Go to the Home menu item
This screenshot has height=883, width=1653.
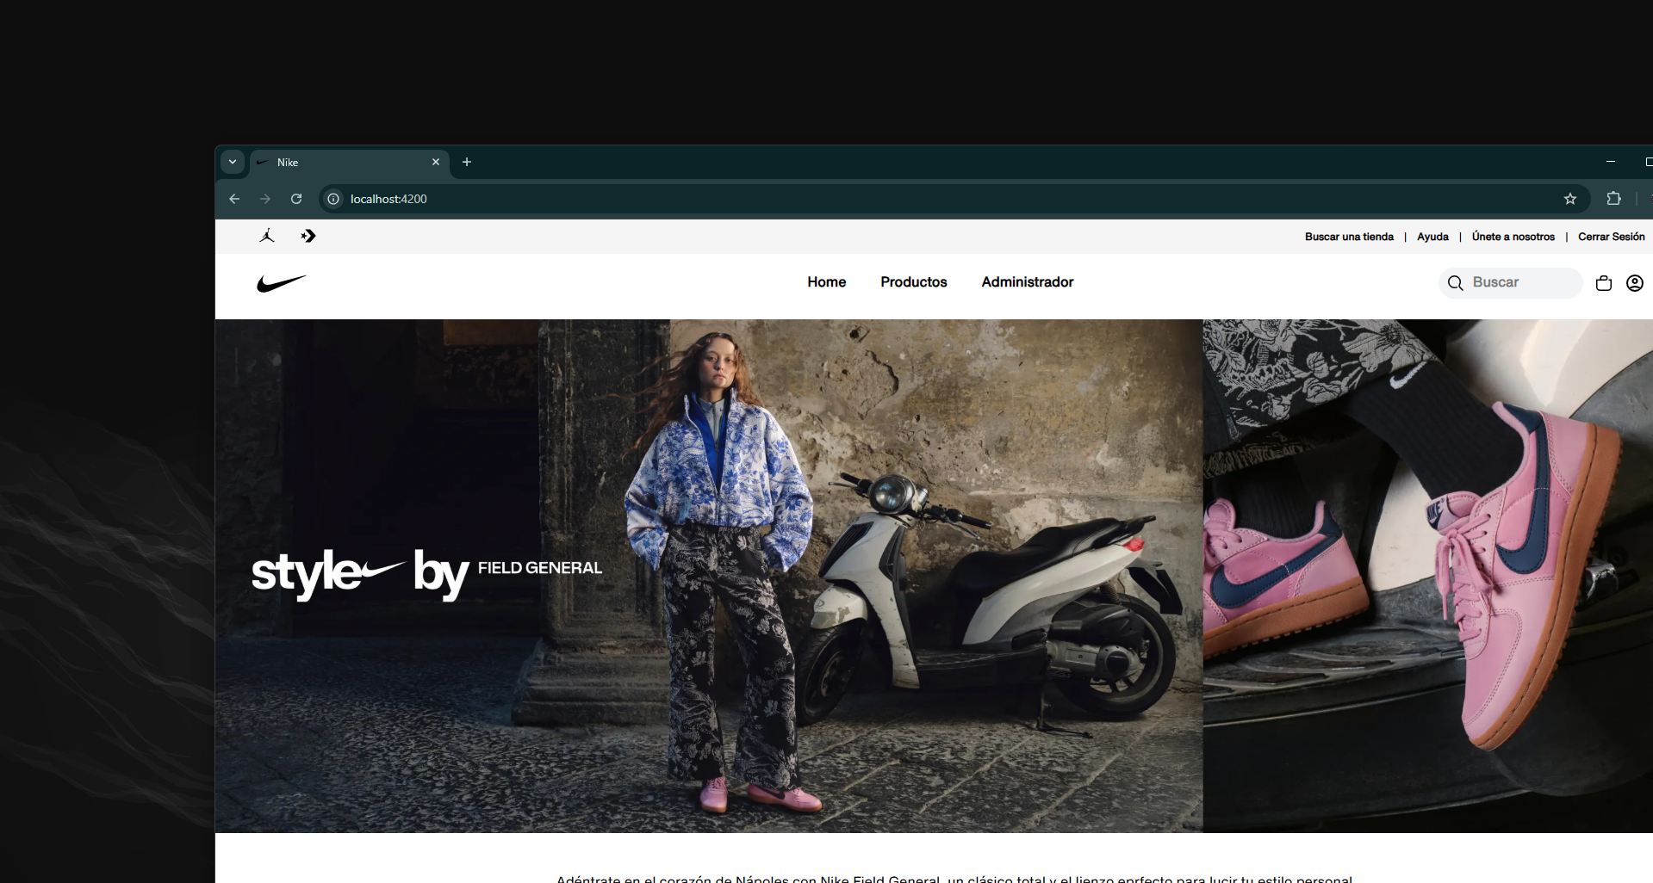point(826,282)
